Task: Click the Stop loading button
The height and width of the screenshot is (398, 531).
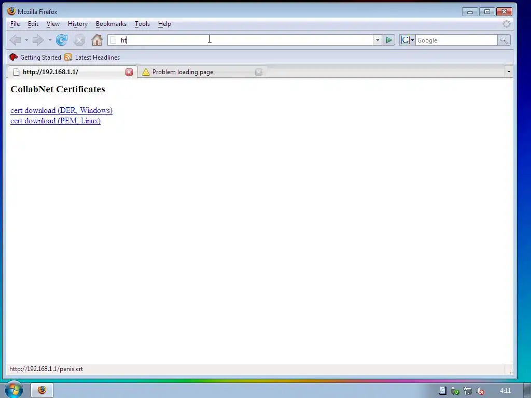Action: (x=79, y=40)
